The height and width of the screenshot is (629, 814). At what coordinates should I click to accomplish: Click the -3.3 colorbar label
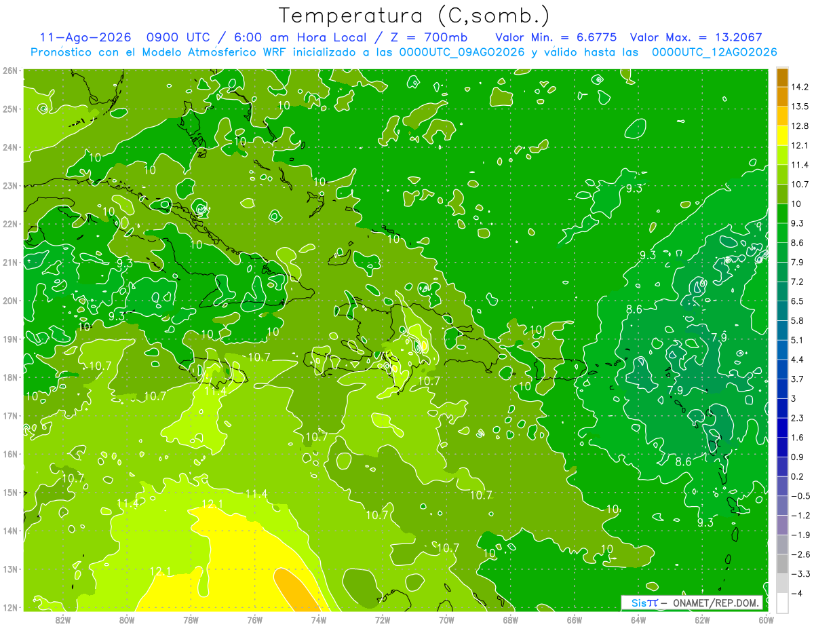coord(800,574)
